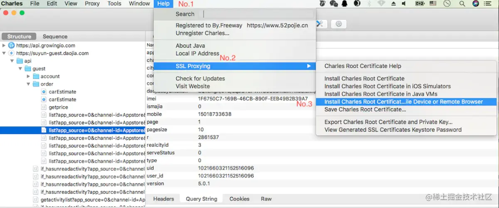Open the View menu

point(71,4)
